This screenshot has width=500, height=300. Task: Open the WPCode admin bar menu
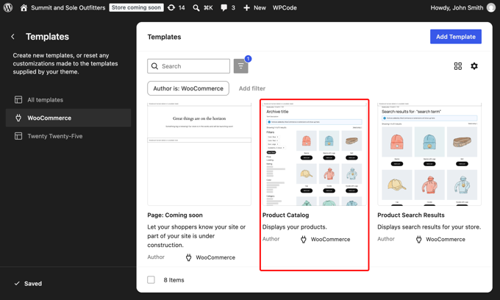click(x=285, y=7)
